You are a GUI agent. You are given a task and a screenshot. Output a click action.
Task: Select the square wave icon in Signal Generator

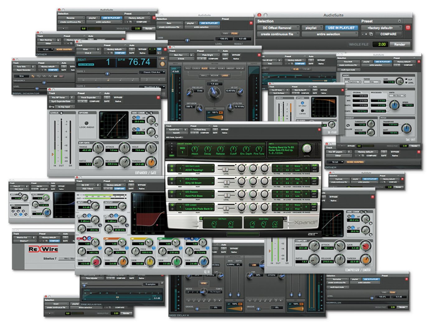pos(38,76)
